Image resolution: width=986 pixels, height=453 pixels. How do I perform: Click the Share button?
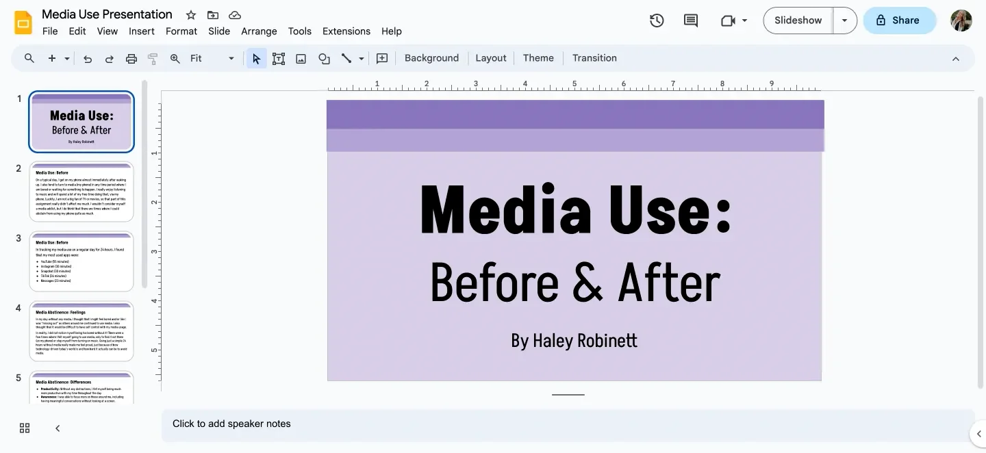900,21
